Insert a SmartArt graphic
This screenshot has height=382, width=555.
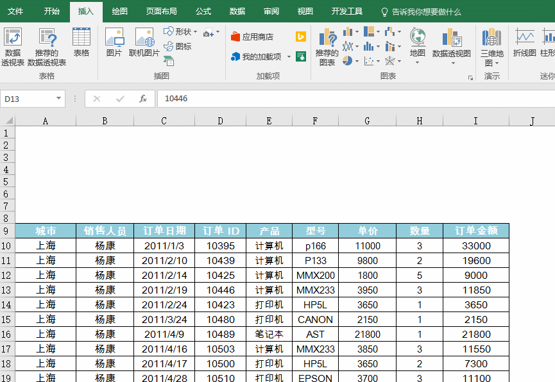point(169,61)
